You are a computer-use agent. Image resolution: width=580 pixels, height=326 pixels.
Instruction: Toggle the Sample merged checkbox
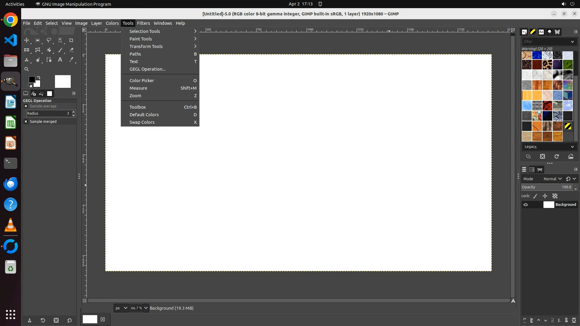pos(26,122)
